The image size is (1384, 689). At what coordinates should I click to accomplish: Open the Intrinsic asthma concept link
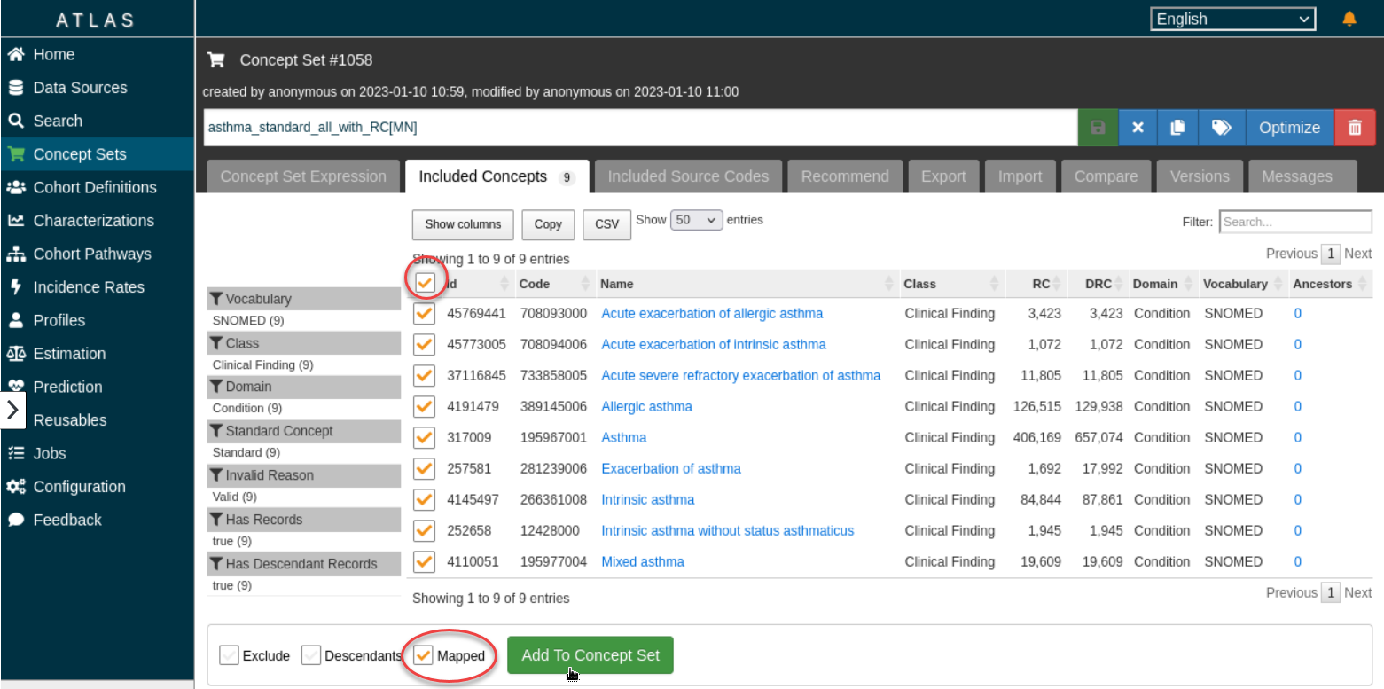[x=647, y=499]
